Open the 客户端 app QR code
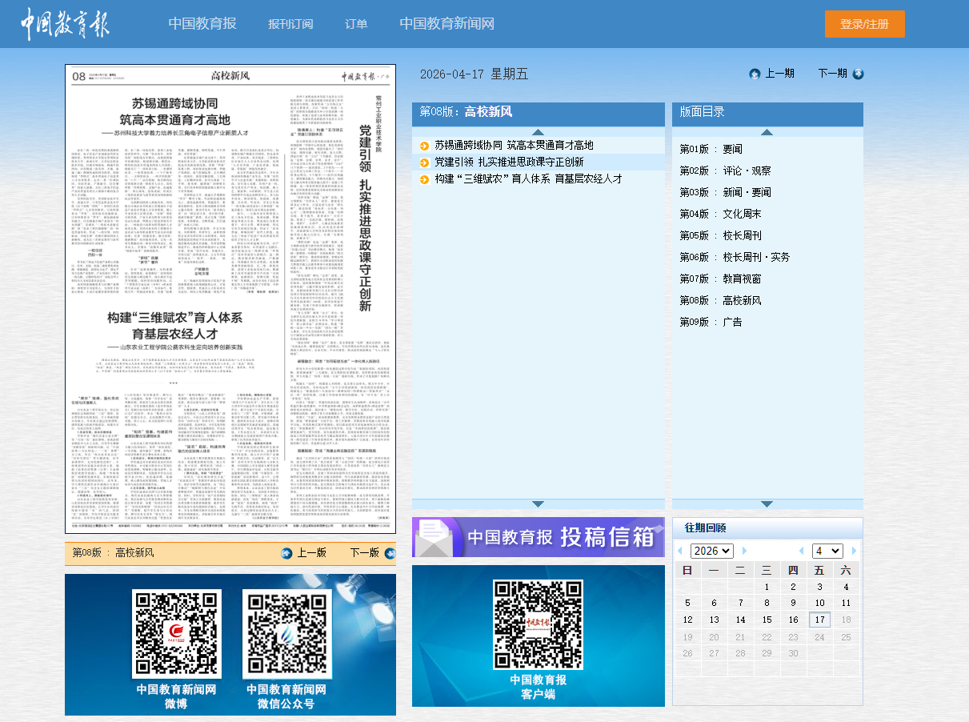This screenshot has height=722, width=969. (x=538, y=624)
